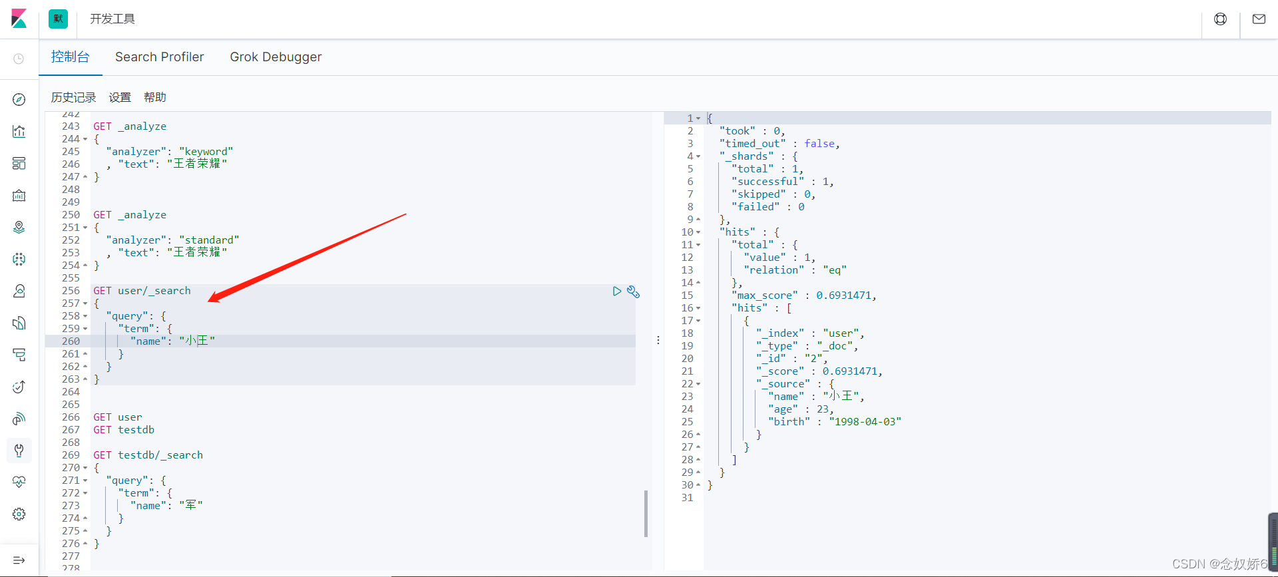Select the Dev Tools wrench icon in sidebar
Screen dimensions: 1278x577
19,451
